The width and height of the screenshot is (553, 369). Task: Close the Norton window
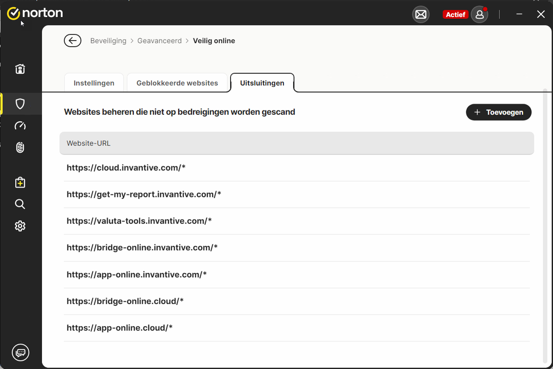[x=541, y=14]
